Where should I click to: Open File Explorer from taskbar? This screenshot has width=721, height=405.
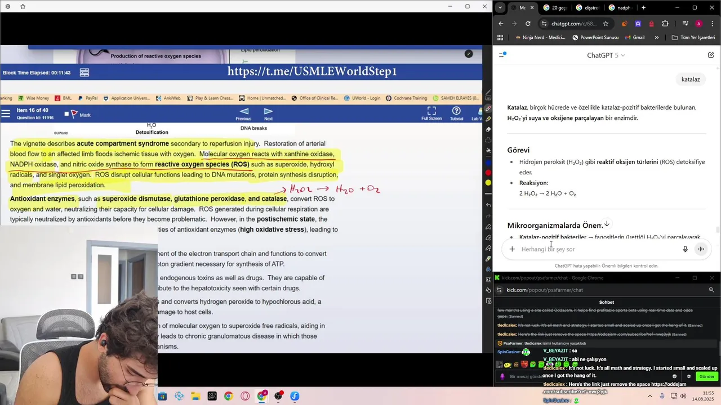coord(195,396)
